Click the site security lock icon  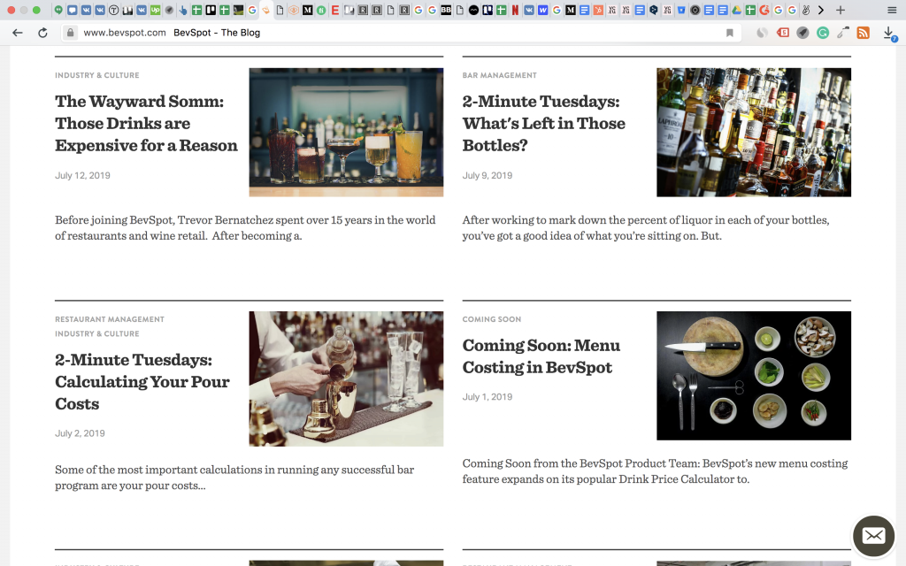coord(70,33)
